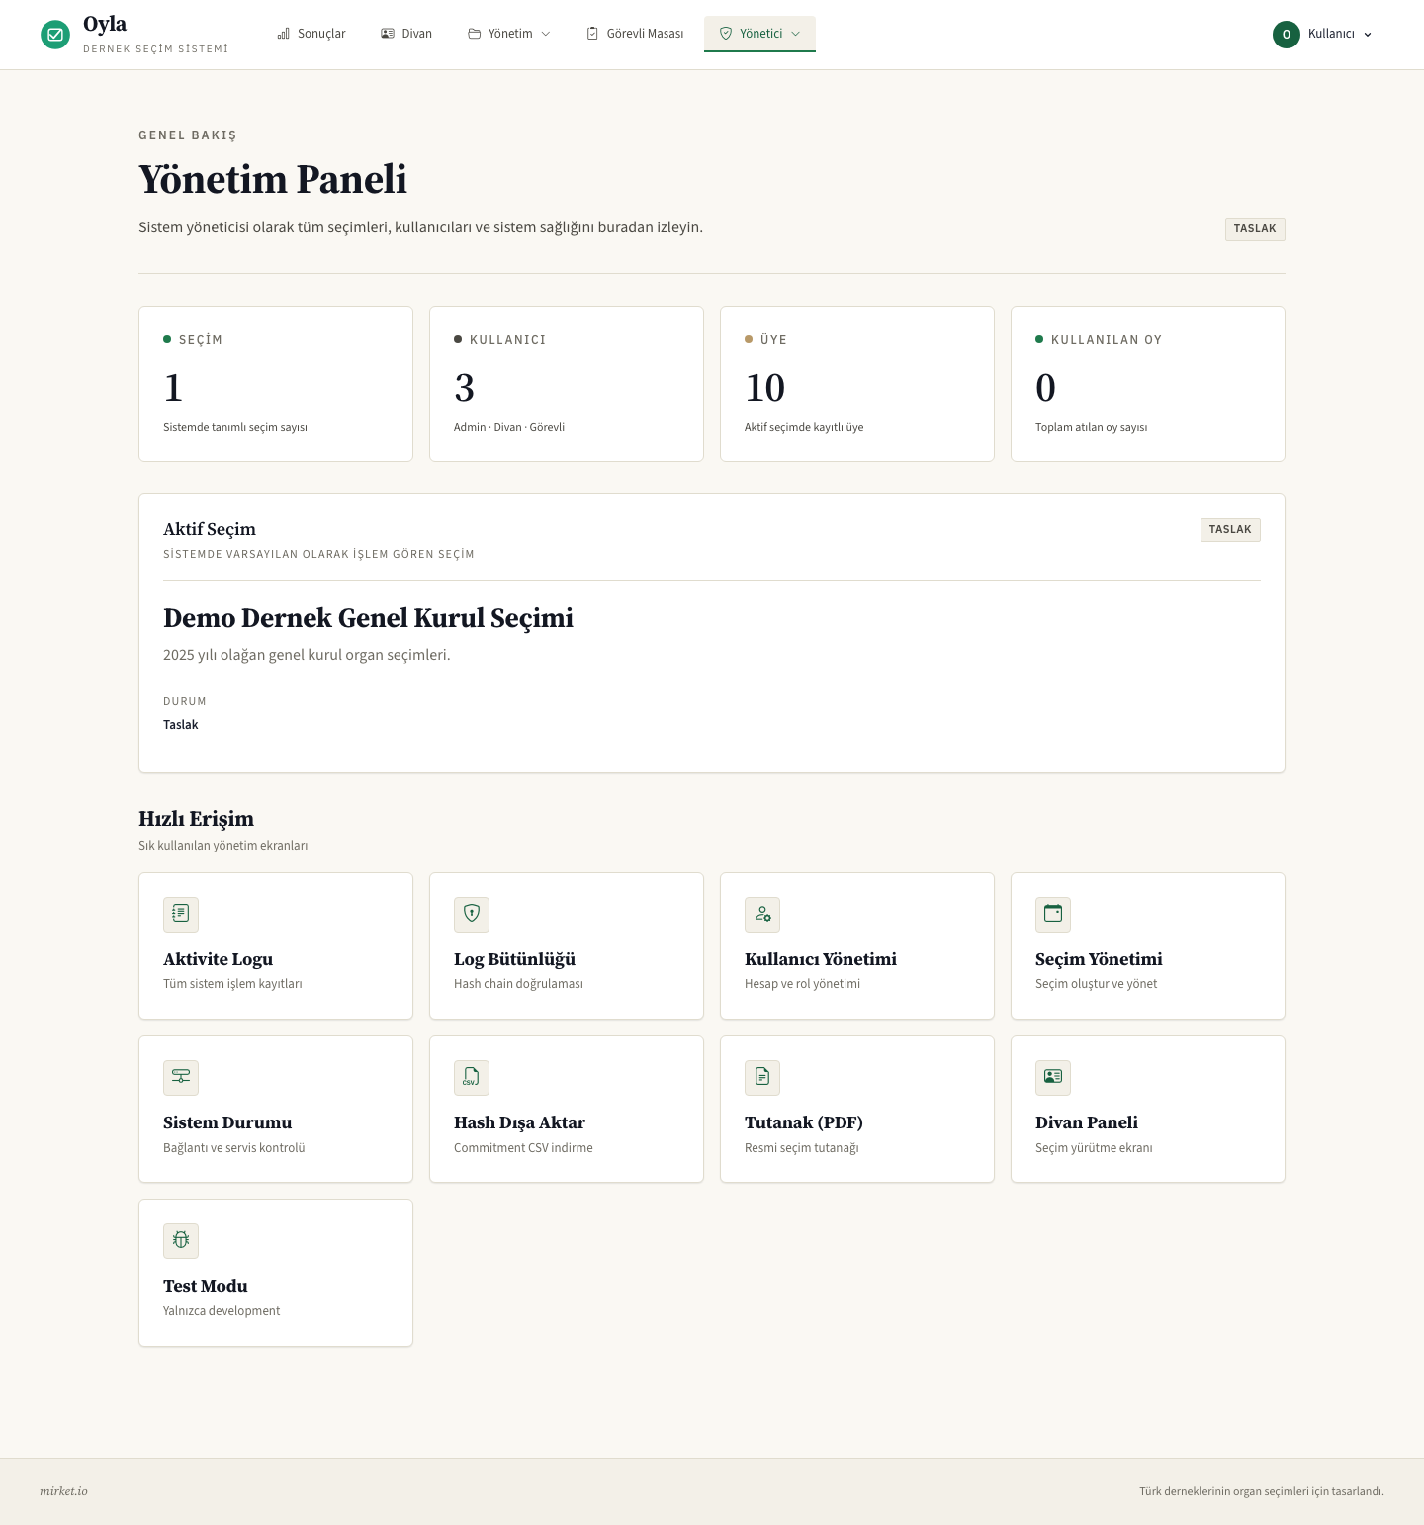This screenshot has width=1424, height=1525.
Task: Open the Divan nav item
Action: click(x=406, y=34)
